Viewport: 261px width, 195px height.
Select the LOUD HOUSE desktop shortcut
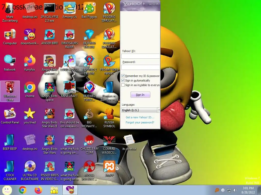[x=70, y=63]
